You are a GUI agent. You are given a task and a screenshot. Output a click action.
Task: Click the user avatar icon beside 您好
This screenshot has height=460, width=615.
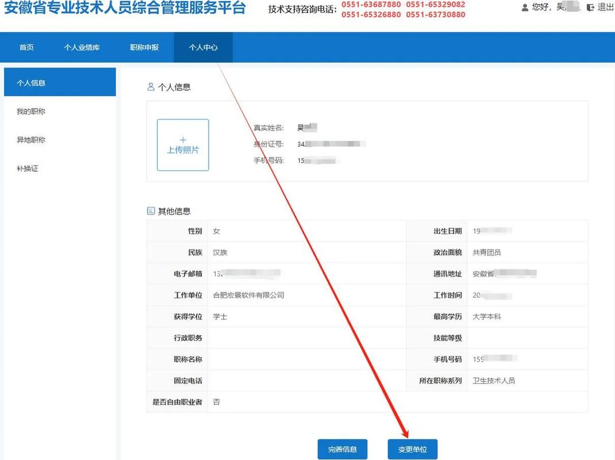tap(525, 7)
